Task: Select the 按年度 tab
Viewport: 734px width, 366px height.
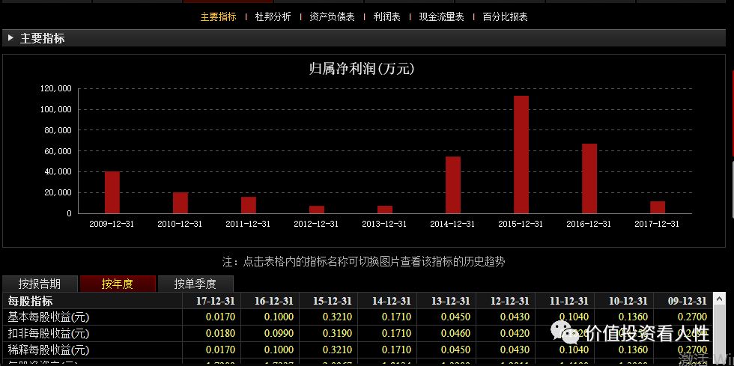Action: [117, 284]
